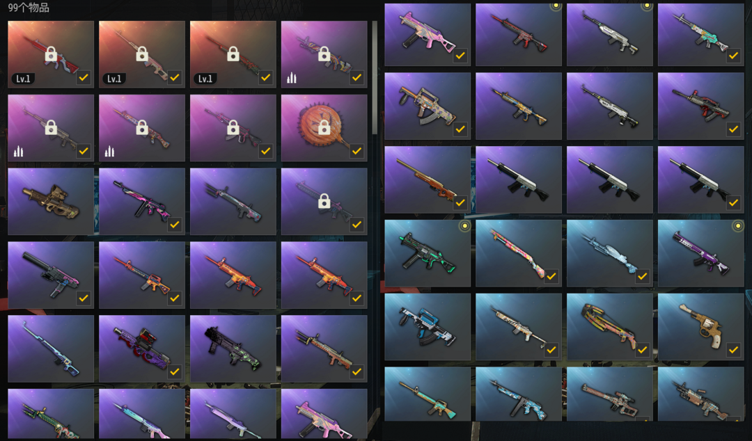Select the black Vector SMG with green accents

pos(233,348)
